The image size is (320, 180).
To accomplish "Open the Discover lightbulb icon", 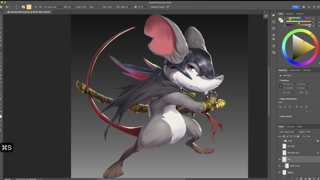I will (314, 7).
